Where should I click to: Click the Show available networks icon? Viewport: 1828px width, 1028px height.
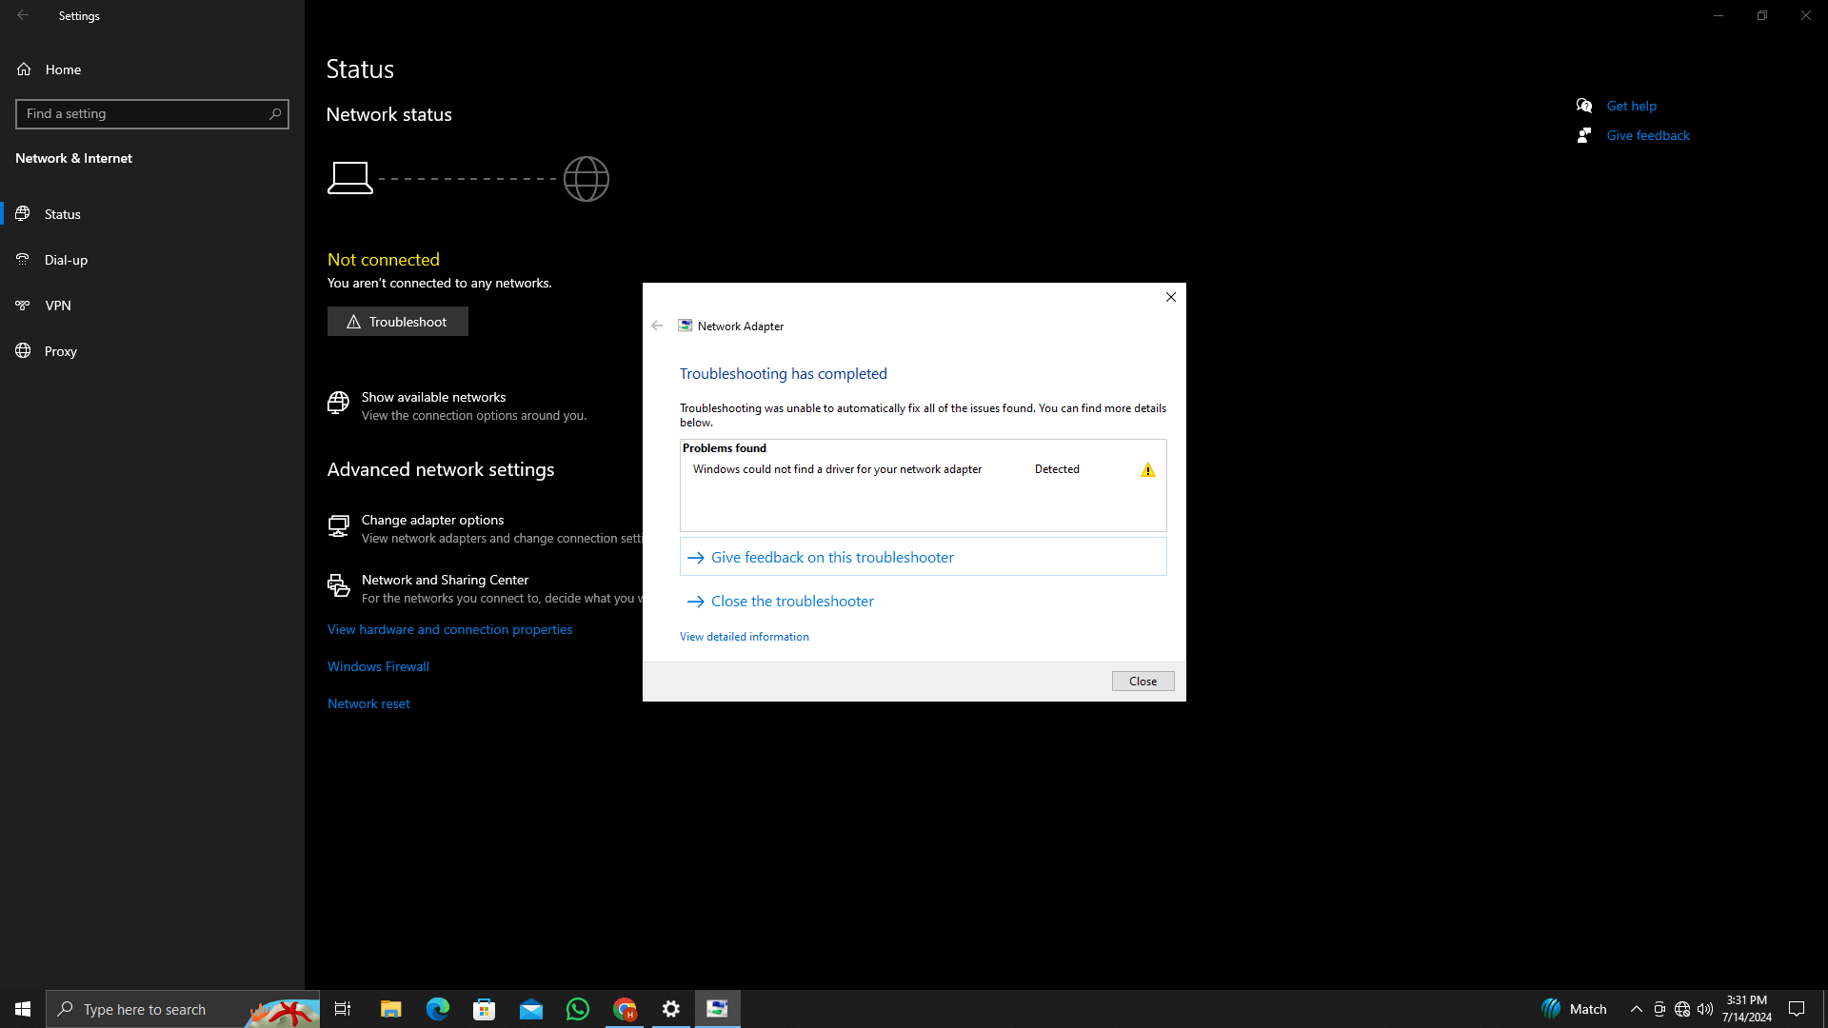tap(338, 404)
